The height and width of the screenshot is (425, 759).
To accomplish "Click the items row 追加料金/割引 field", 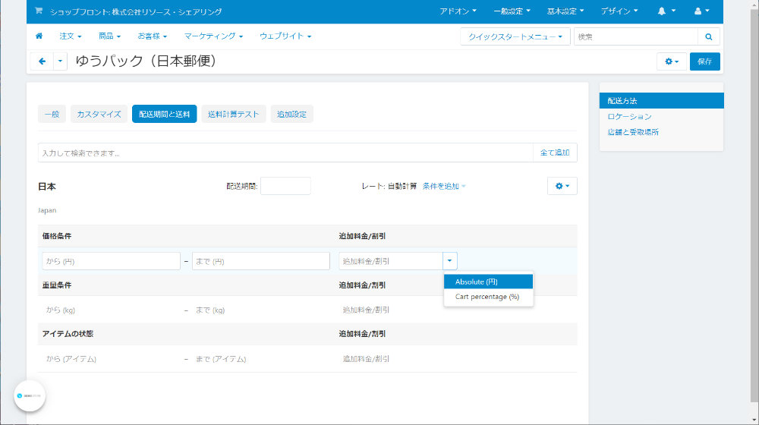I will 391,359.
